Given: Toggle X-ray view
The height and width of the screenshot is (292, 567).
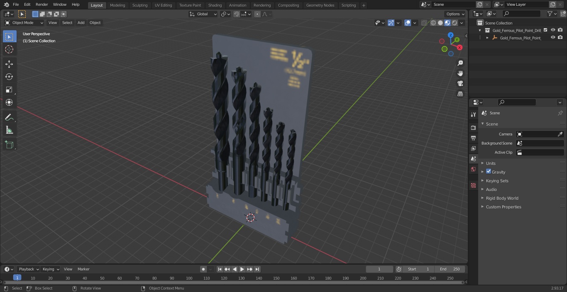Looking at the screenshot, I should (x=424, y=23).
